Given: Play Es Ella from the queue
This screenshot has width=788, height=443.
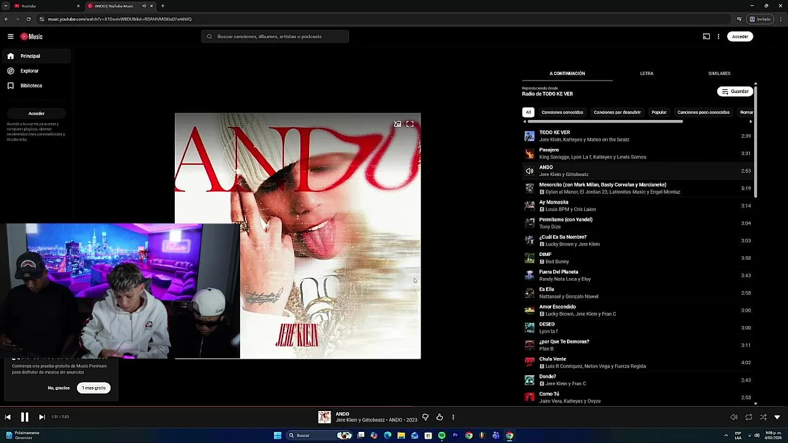Looking at the screenshot, I should (x=638, y=293).
